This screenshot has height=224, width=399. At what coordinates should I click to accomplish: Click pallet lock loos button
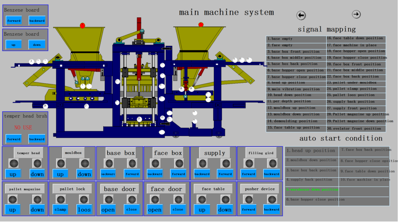(x=84, y=210)
